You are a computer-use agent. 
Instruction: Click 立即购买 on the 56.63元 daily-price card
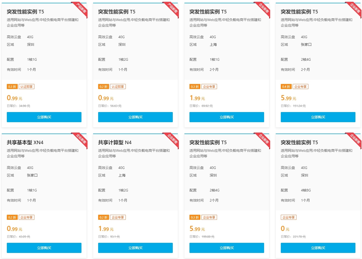coord(135,117)
